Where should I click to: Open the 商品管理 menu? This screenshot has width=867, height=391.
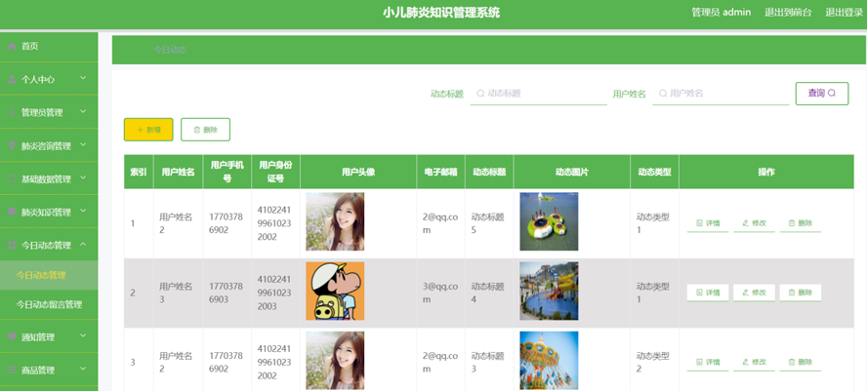[49, 370]
